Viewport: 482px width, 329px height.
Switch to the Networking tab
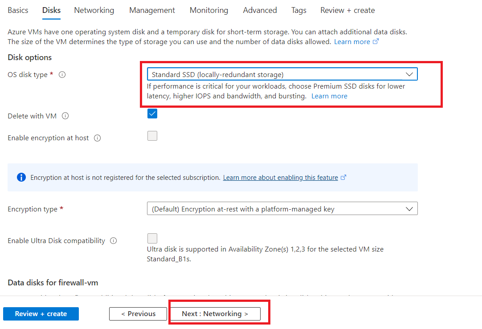[x=94, y=10]
